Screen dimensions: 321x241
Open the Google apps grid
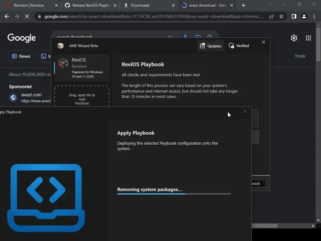tap(308, 38)
